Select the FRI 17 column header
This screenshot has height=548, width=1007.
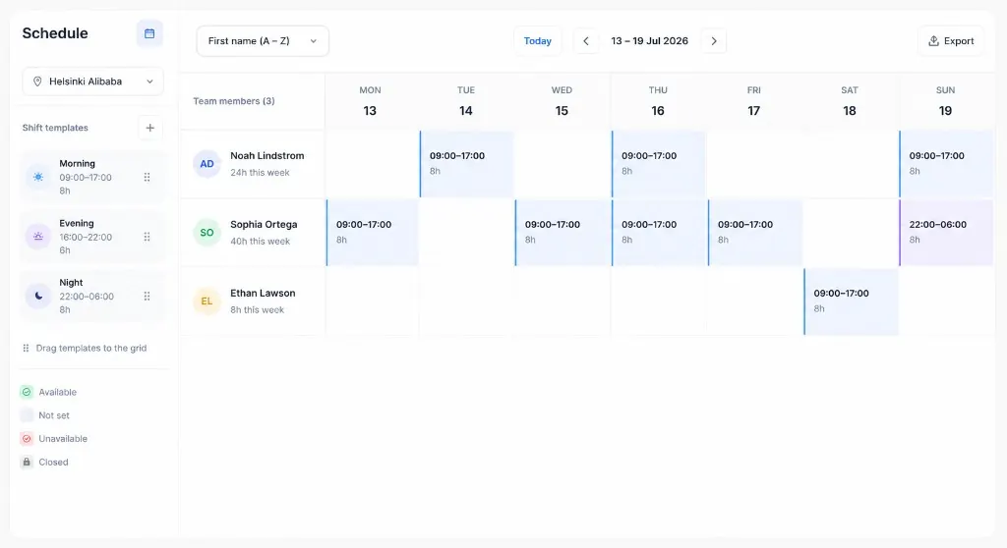pos(754,101)
